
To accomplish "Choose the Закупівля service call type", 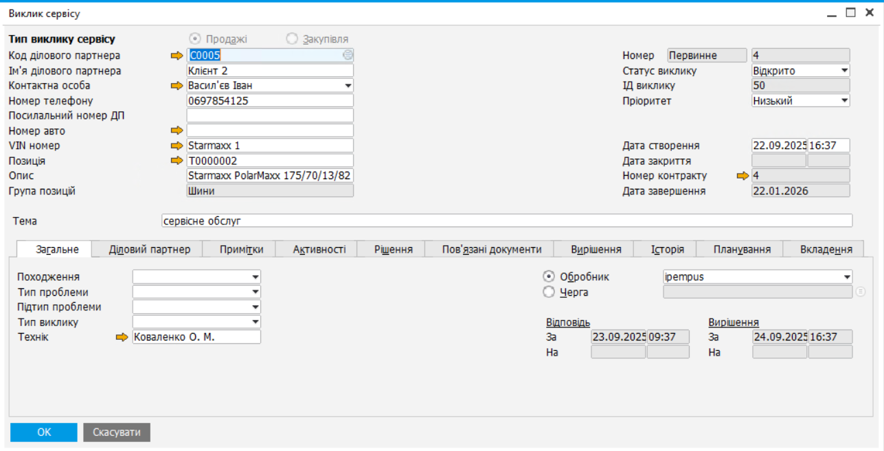I will pyautogui.click(x=292, y=39).
